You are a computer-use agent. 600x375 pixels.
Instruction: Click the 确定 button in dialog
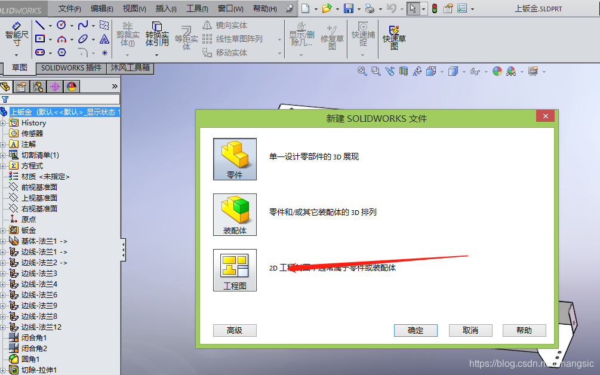tap(416, 330)
